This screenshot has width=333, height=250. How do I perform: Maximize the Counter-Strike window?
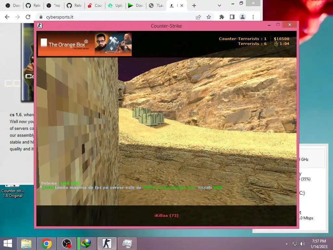click(x=278, y=25)
